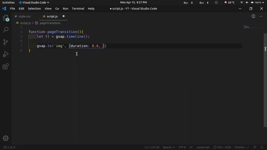Click the duration property on line 7
The image size is (267, 150).
pyautogui.click(x=79, y=46)
